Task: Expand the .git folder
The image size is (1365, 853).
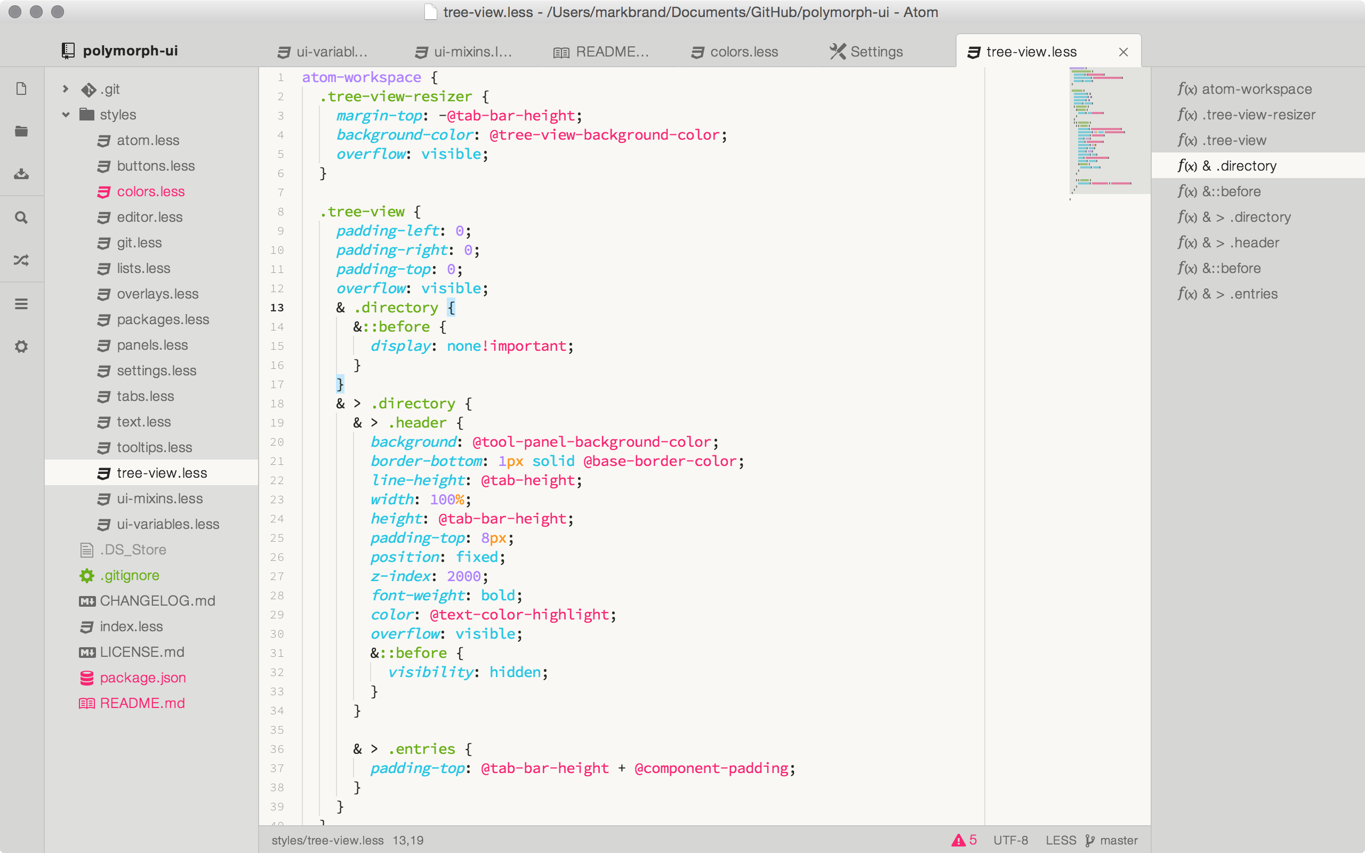Action: coord(66,89)
